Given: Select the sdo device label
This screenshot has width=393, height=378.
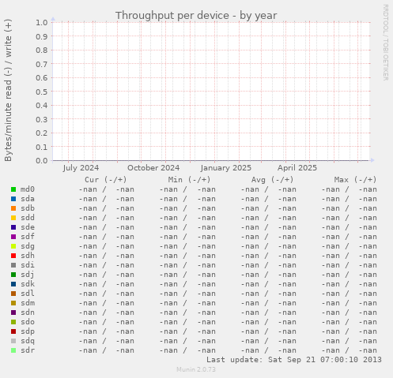Looking at the screenshot, I should click(28, 322).
